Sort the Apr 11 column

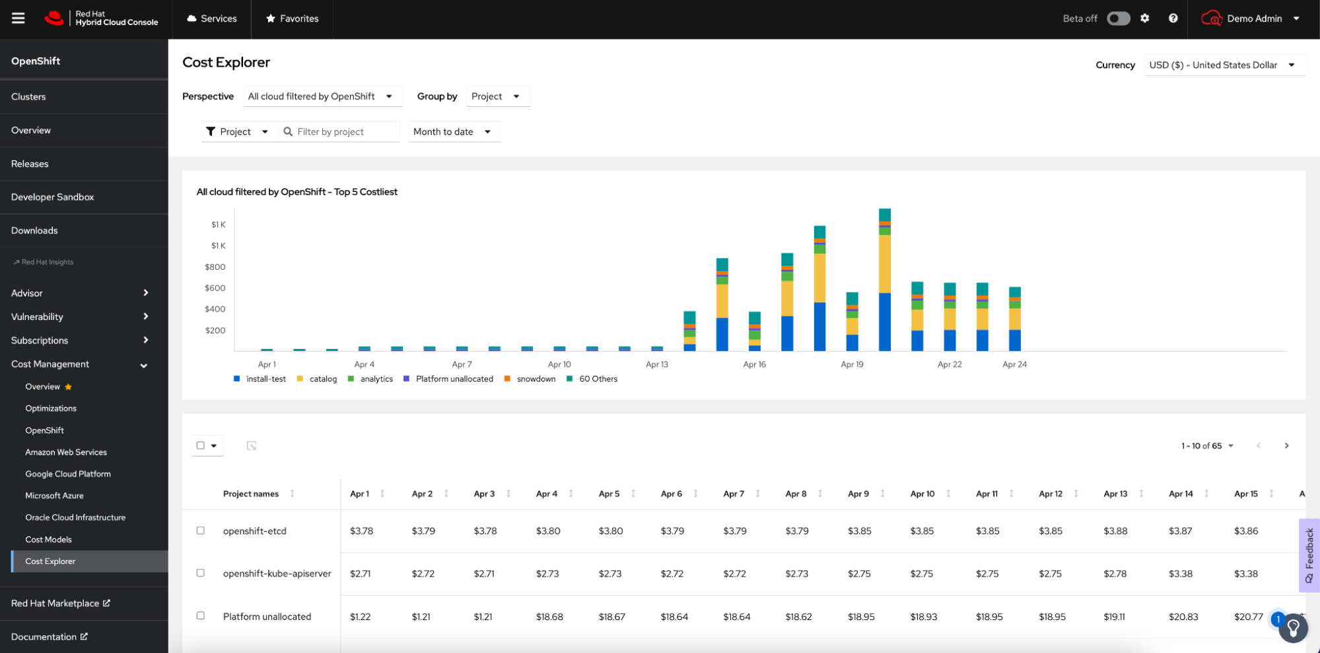pyautogui.click(x=1012, y=493)
